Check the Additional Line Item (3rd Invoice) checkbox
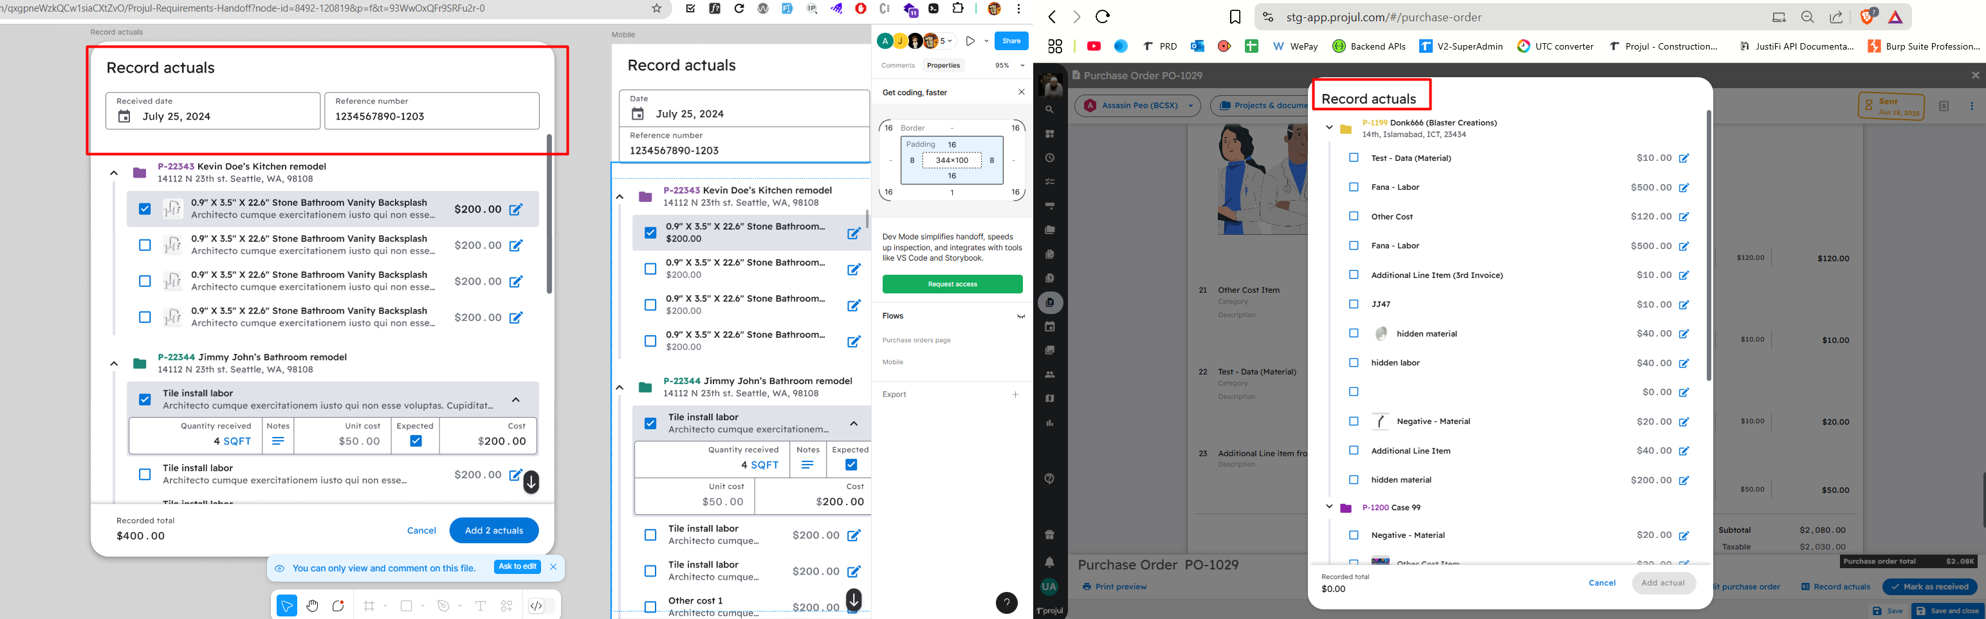1986x619 pixels. pos(1353,274)
